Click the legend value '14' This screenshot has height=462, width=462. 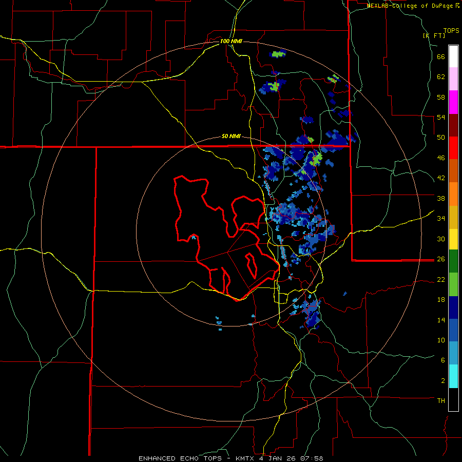(441, 320)
